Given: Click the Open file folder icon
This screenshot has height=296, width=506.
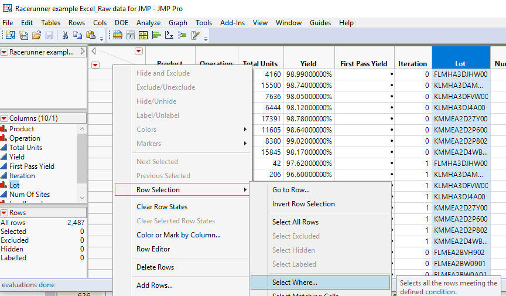Looking at the screenshot, I should point(36,35).
